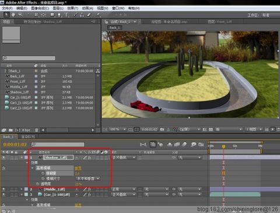Click the project panel trash delete icon
The height and width of the screenshot is (213, 280).
click(x=36, y=130)
